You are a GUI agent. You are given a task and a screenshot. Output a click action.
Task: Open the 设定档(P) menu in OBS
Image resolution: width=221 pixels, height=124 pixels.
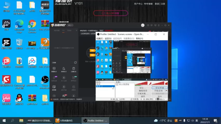tap(117, 39)
